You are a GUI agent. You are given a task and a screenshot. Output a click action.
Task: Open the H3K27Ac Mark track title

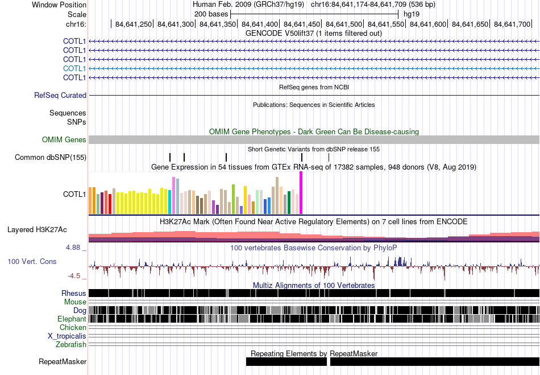point(314,221)
